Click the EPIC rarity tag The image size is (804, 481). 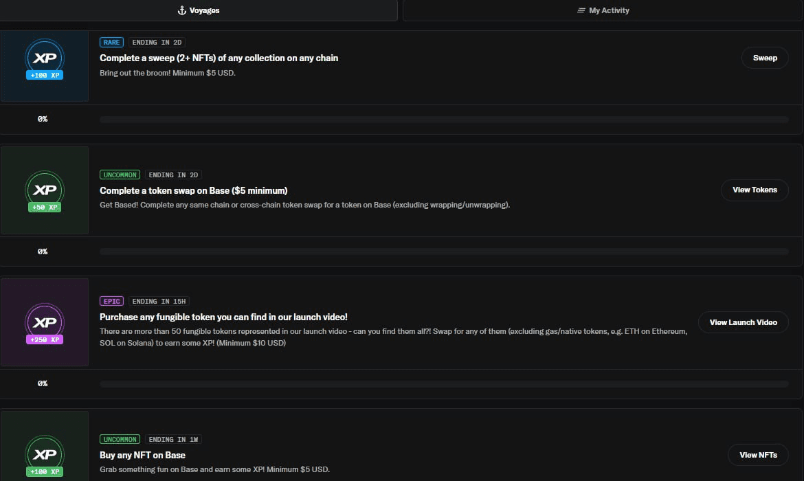pos(111,302)
